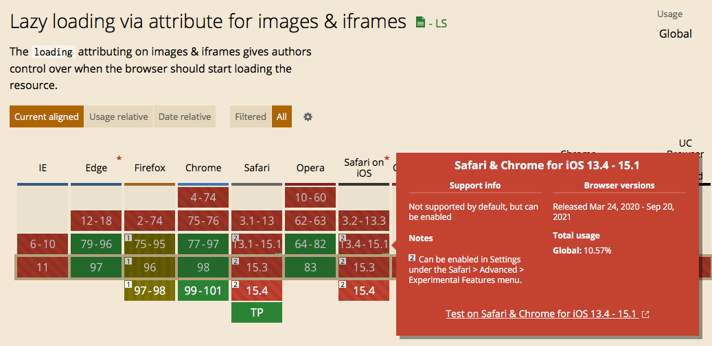Click the Safari column header
Image resolution: width=712 pixels, height=346 pixels.
click(257, 168)
